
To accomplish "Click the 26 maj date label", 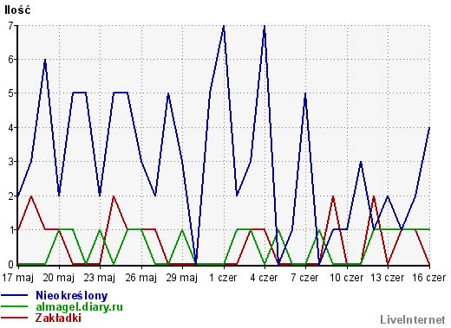I will click(141, 278).
